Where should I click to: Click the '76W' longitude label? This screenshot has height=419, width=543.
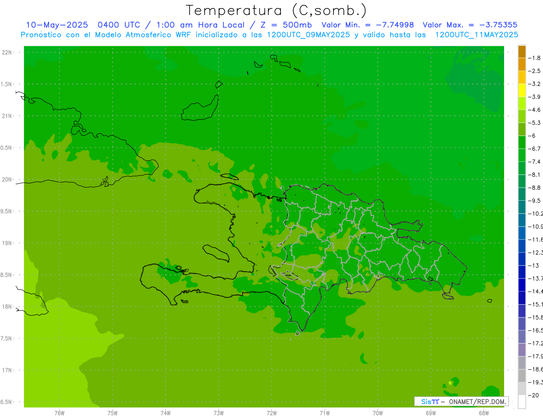point(59,414)
